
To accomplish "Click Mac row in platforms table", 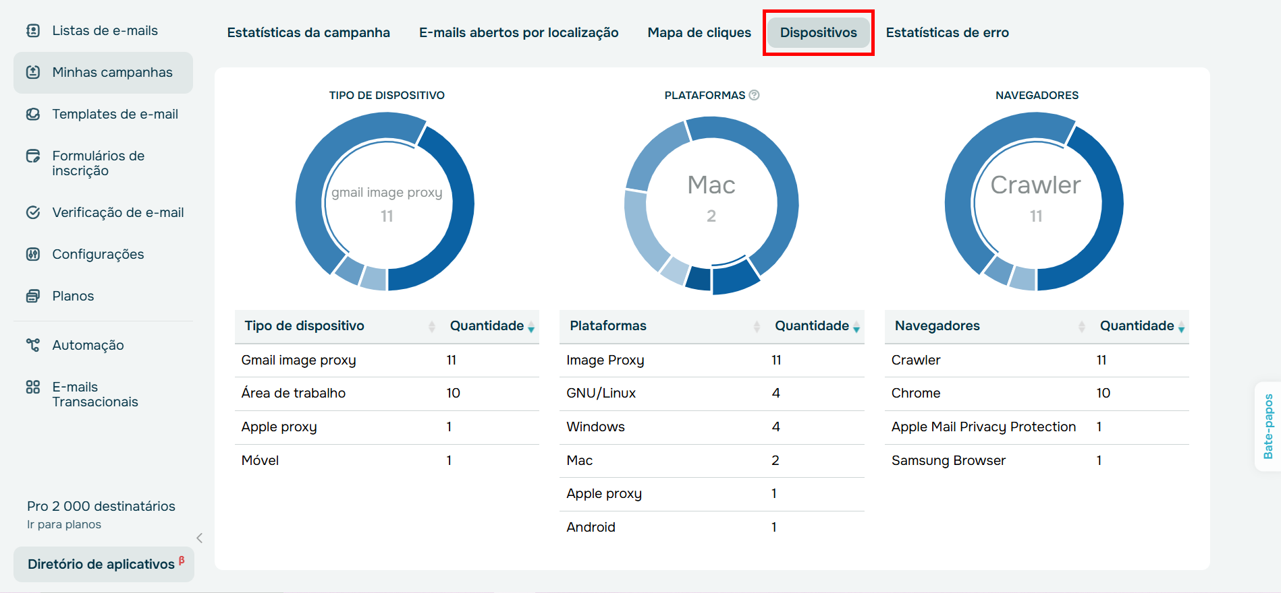I will [x=712, y=461].
